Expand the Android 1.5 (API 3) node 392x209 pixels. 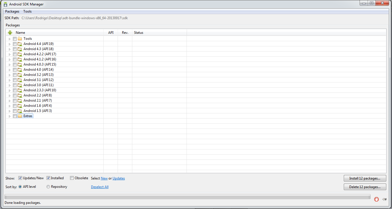(9, 111)
